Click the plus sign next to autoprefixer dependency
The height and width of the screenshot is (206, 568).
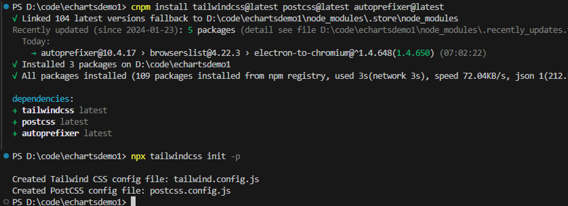15,133
